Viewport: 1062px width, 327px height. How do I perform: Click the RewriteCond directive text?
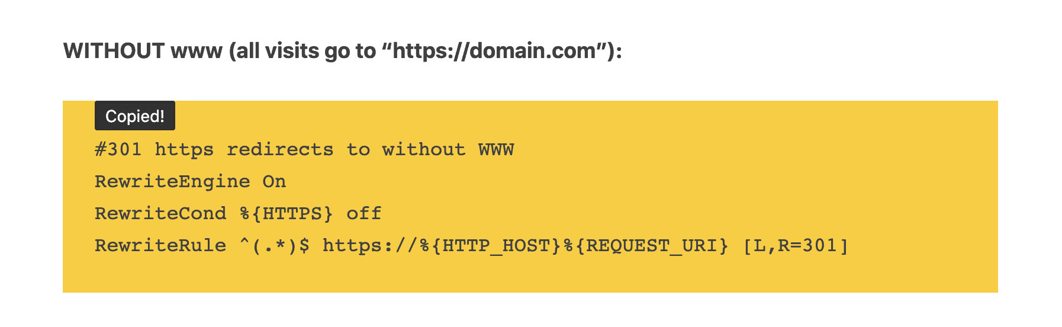pyautogui.click(x=160, y=213)
